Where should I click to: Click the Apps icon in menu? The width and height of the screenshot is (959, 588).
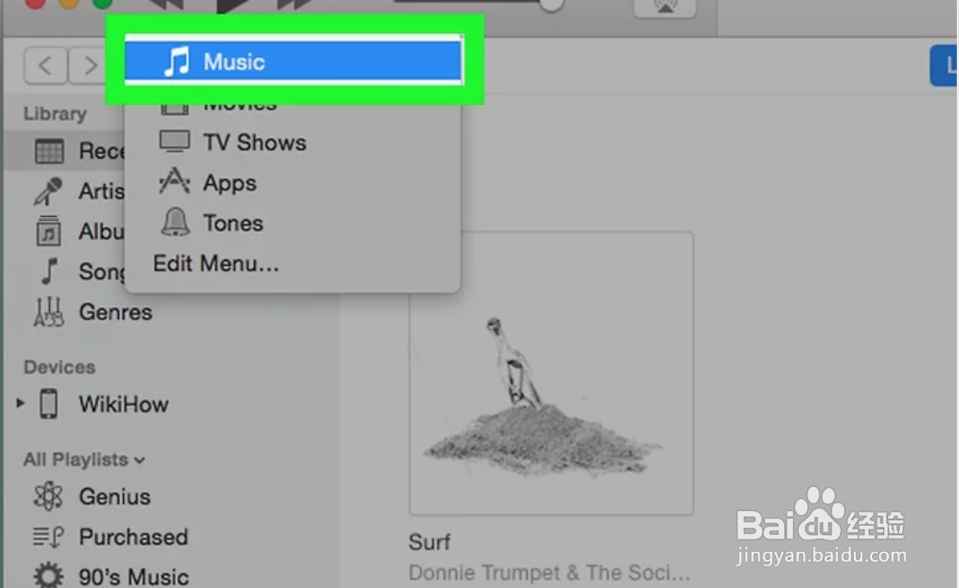coord(175,182)
